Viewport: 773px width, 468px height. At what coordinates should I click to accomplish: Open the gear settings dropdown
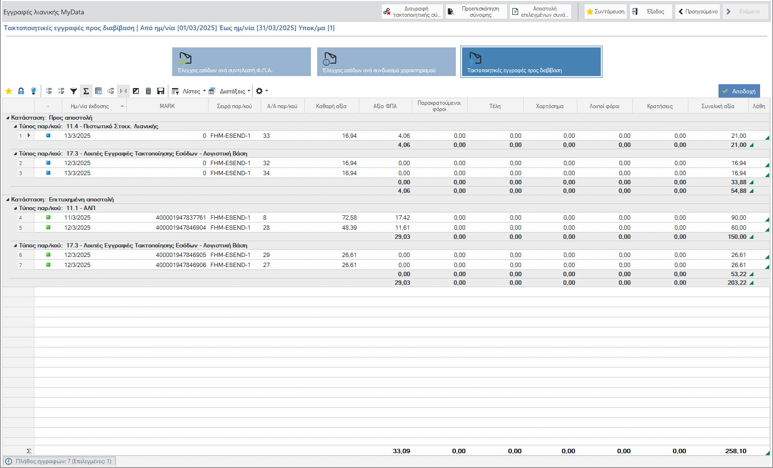point(262,91)
